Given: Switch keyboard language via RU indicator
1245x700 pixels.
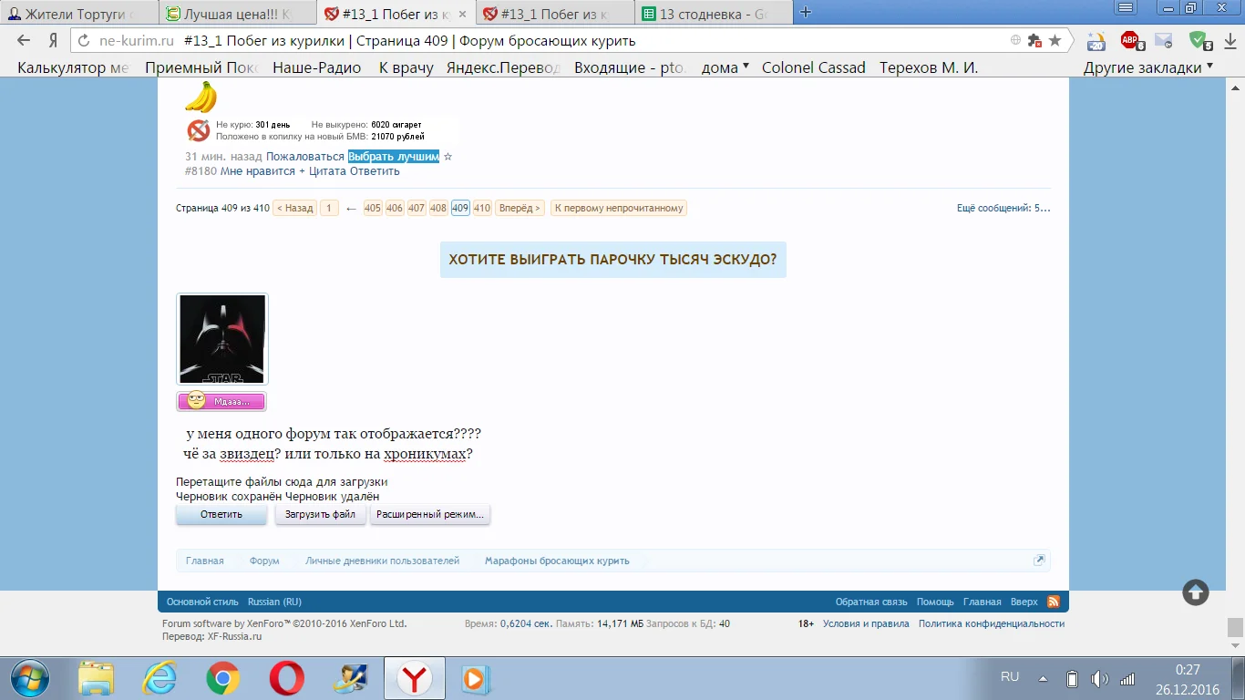Looking at the screenshot, I should [x=1010, y=676].
